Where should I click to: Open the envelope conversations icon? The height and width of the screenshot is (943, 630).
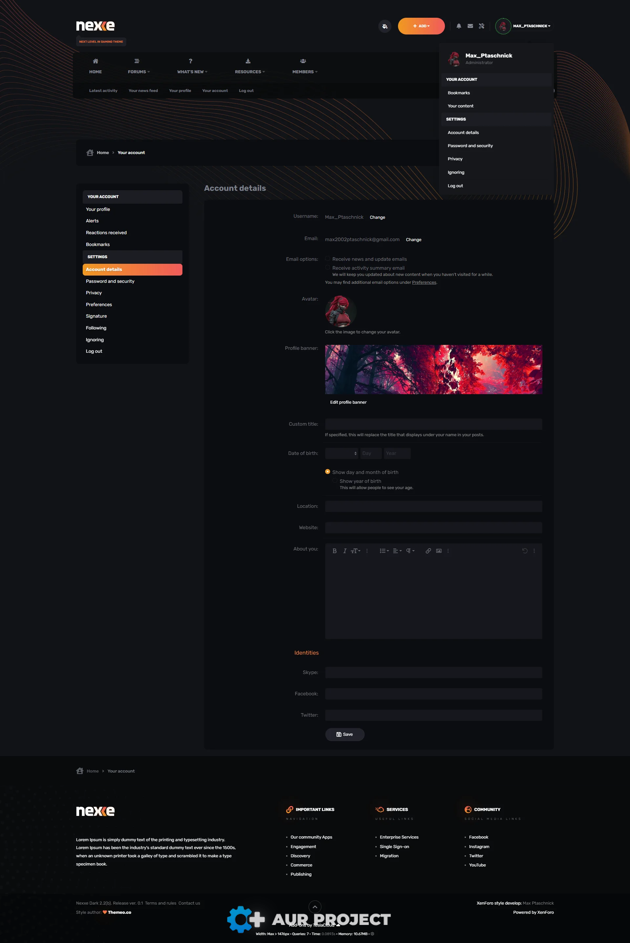click(x=470, y=26)
